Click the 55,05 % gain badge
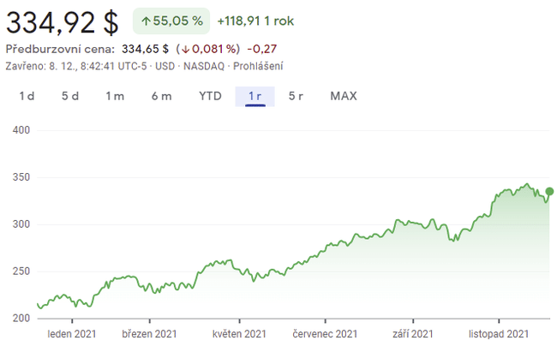 (x=171, y=20)
